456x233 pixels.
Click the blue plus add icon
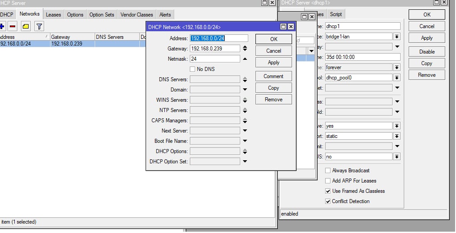(2, 26)
